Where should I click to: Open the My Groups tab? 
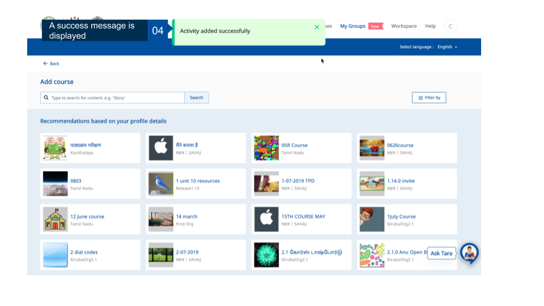[352, 26]
